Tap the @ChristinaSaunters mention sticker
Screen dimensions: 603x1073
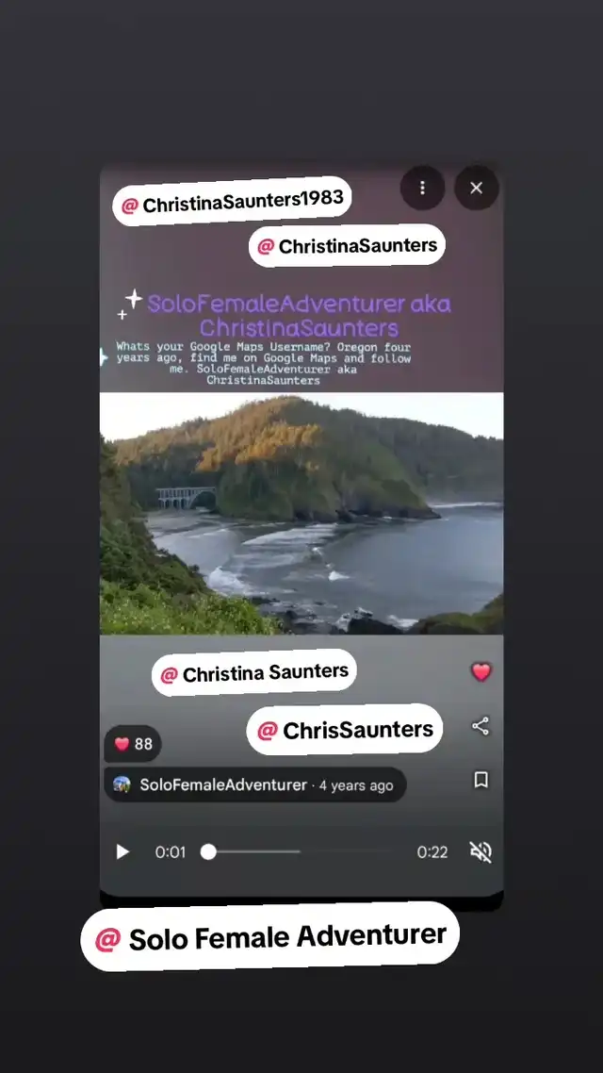click(347, 246)
